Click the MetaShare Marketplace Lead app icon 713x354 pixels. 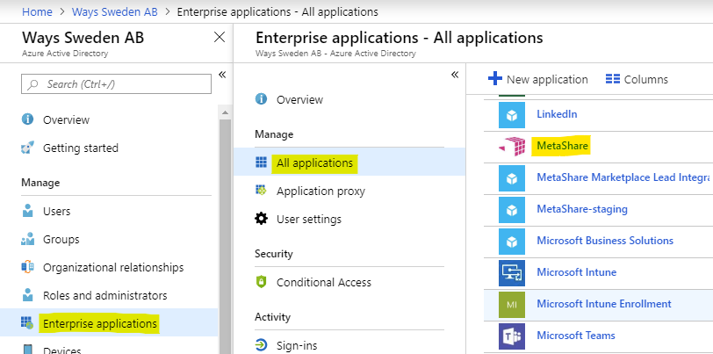pos(512,178)
